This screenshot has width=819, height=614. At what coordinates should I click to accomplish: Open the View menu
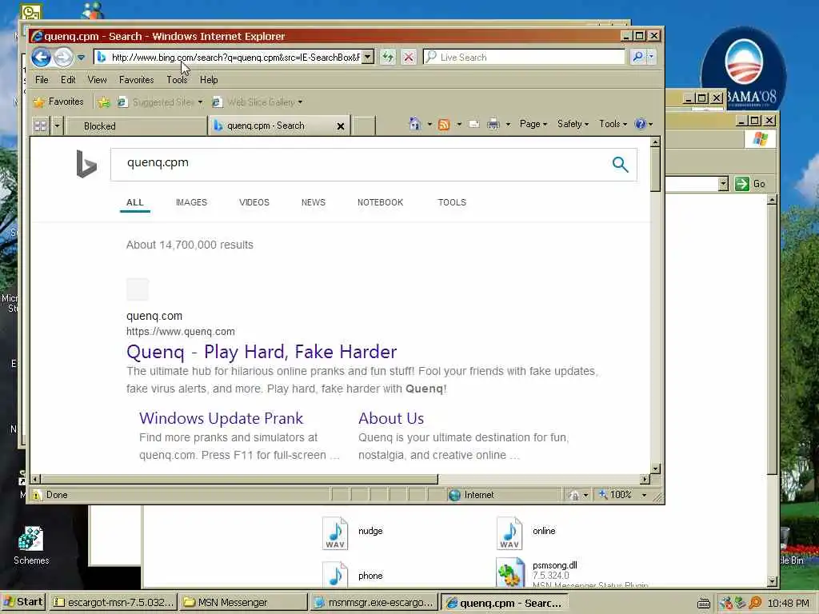(x=97, y=80)
